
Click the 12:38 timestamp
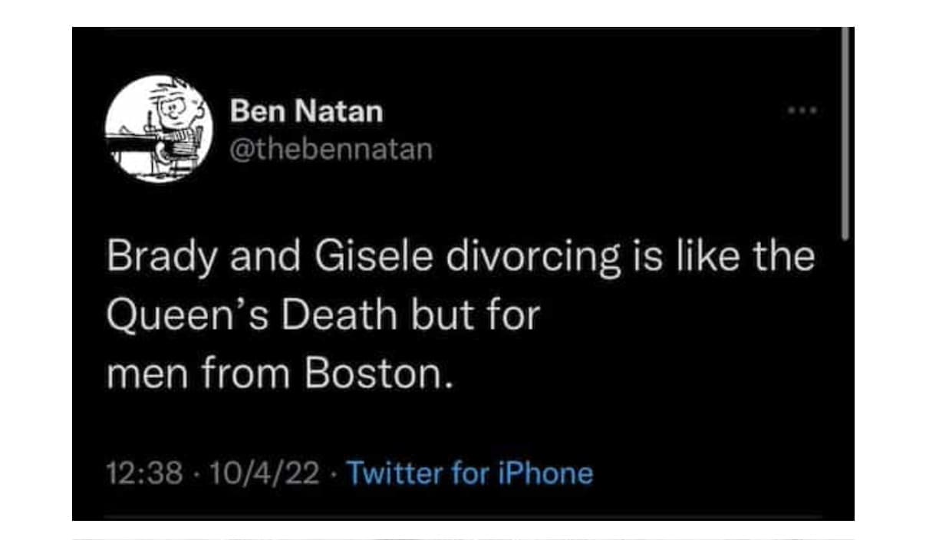(x=144, y=473)
